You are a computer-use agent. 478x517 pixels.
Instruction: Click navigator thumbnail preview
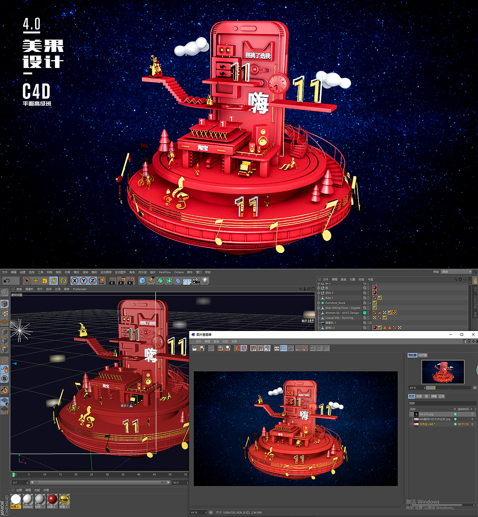(443, 372)
